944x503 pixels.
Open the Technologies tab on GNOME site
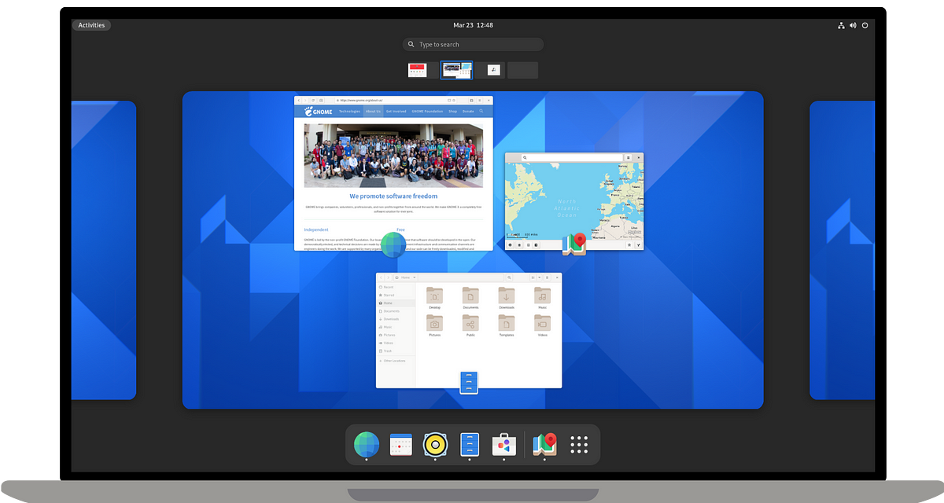click(x=349, y=112)
